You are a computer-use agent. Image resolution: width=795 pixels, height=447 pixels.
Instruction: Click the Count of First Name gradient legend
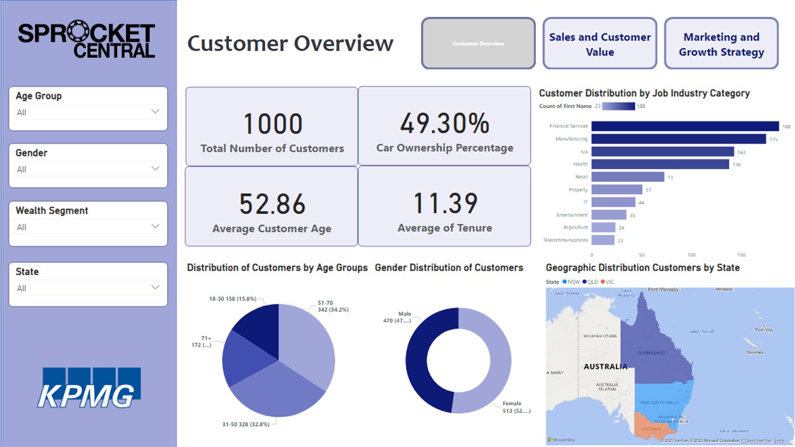tap(618, 106)
